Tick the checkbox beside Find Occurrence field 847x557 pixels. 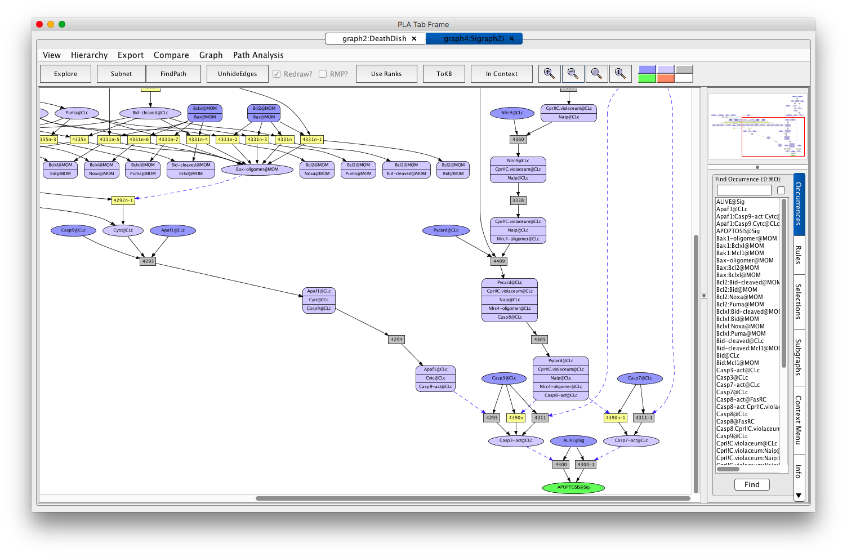[781, 190]
